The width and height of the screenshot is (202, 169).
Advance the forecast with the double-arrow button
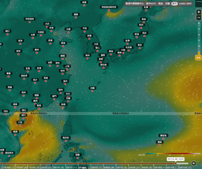pyautogui.click(x=194, y=163)
